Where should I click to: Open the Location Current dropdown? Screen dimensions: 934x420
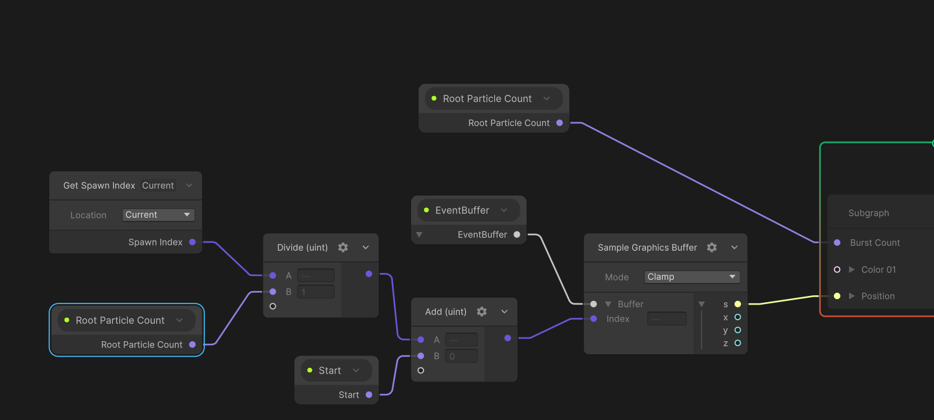coord(158,215)
